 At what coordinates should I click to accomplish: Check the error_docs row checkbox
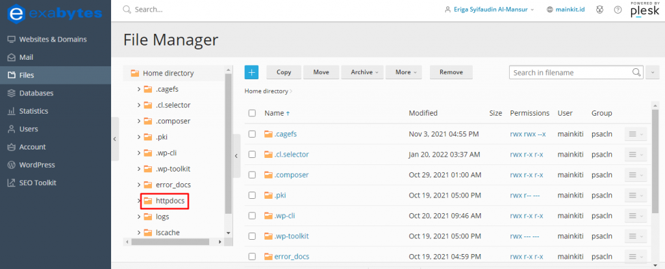click(x=253, y=256)
